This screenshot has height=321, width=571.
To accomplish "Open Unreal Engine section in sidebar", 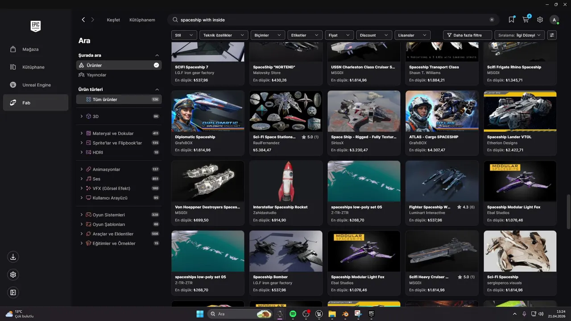I will click(x=36, y=85).
